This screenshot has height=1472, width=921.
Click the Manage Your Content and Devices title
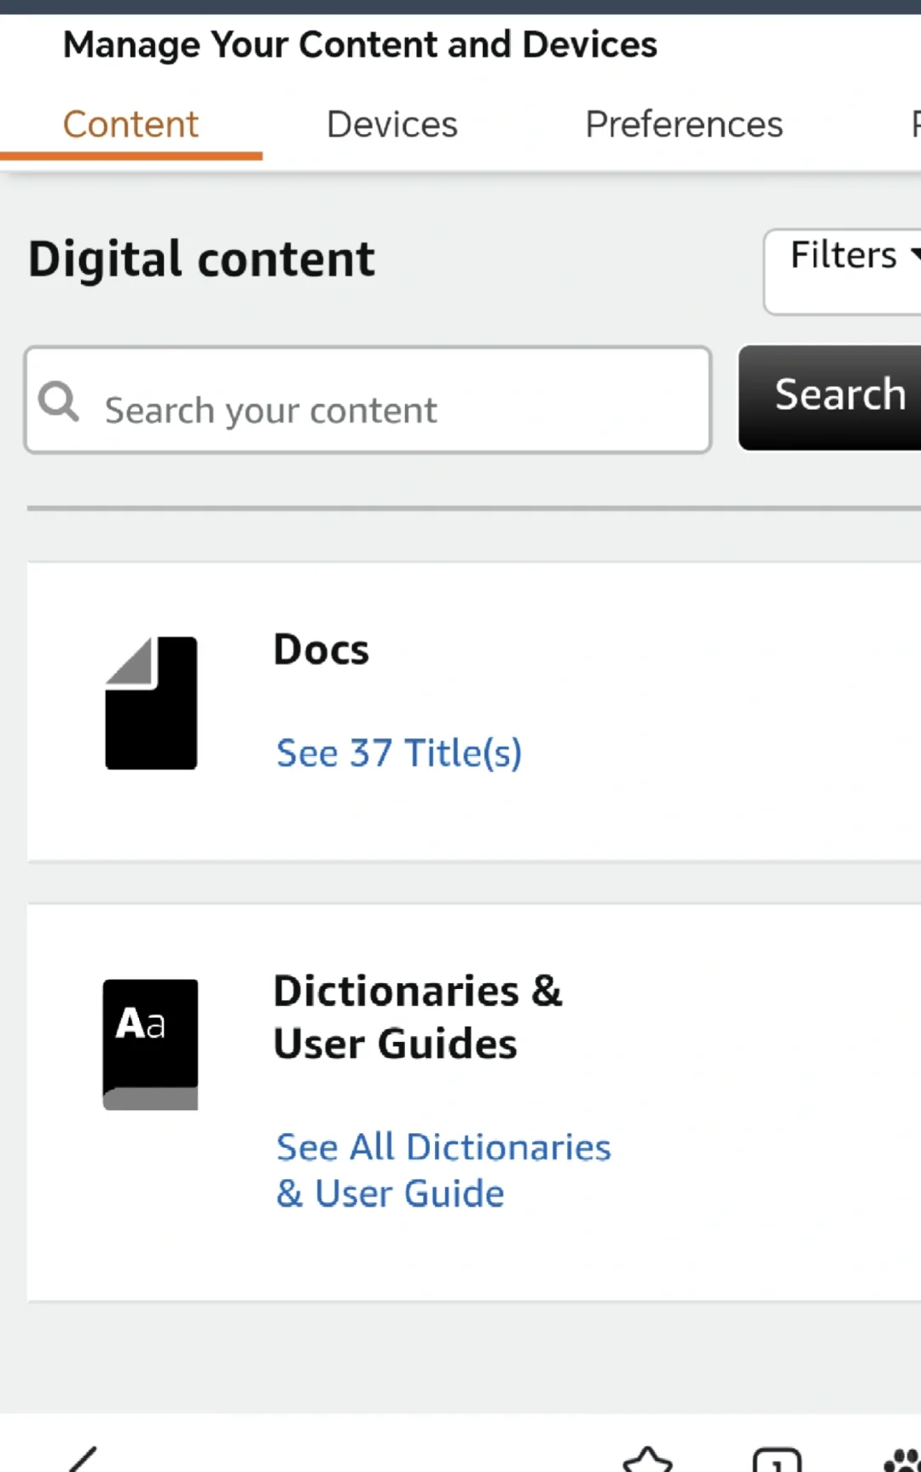tap(360, 44)
